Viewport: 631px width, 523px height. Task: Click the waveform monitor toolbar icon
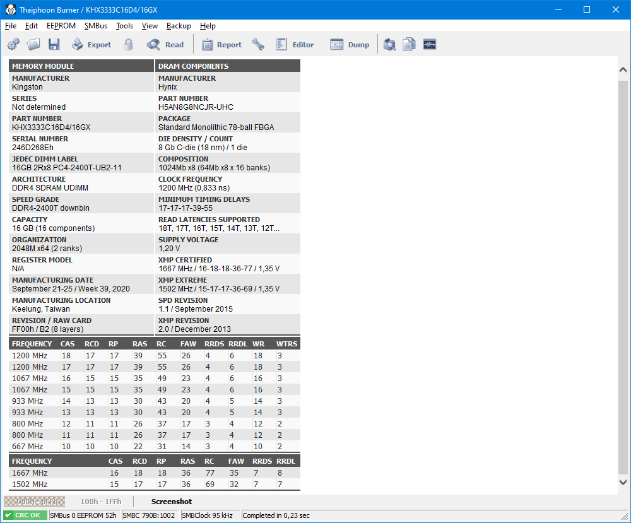[x=430, y=44]
